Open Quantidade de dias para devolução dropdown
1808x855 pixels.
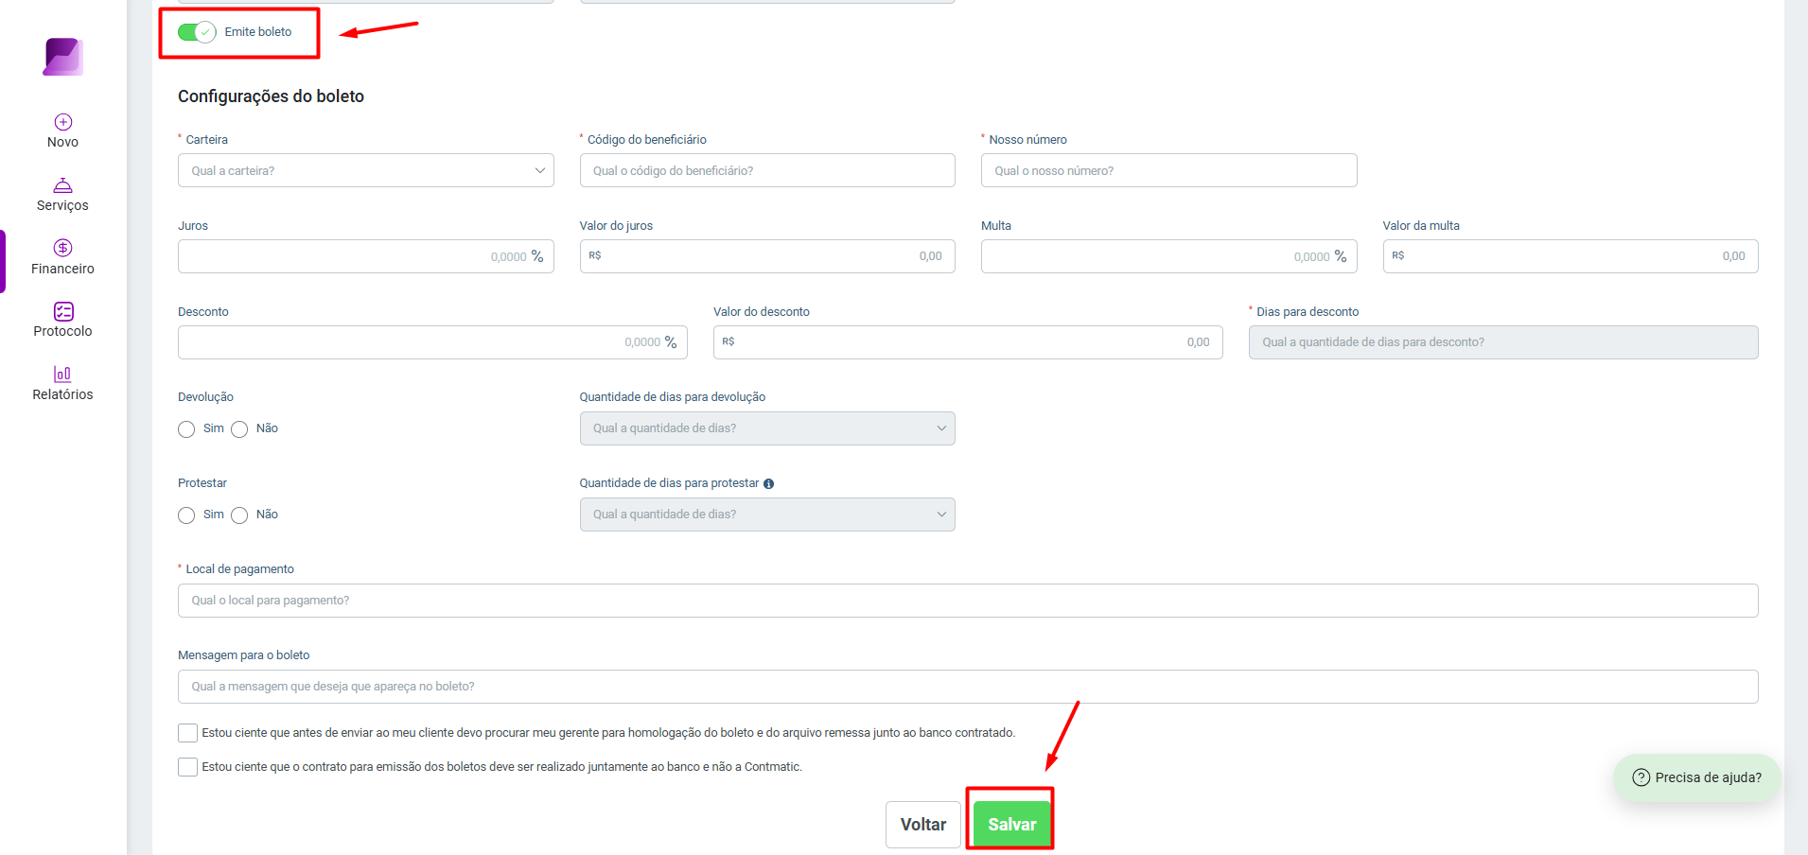(x=767, y=428)
